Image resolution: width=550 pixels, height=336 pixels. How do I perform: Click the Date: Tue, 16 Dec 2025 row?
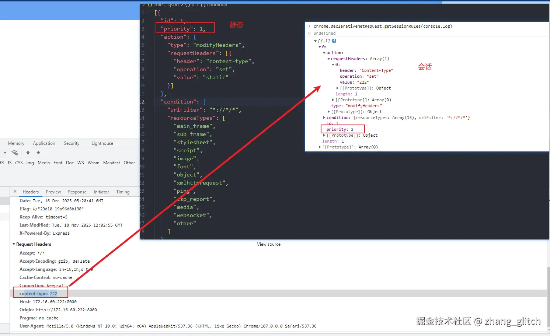point(62,201)
